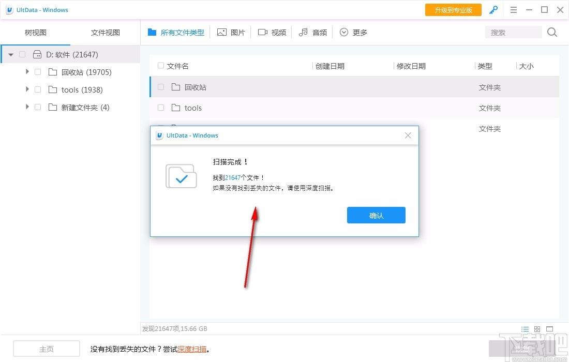The height and width of the screenshot is (362, 569).
Task: Open the hamburger menu in title bar
Action: click(514, 10)
